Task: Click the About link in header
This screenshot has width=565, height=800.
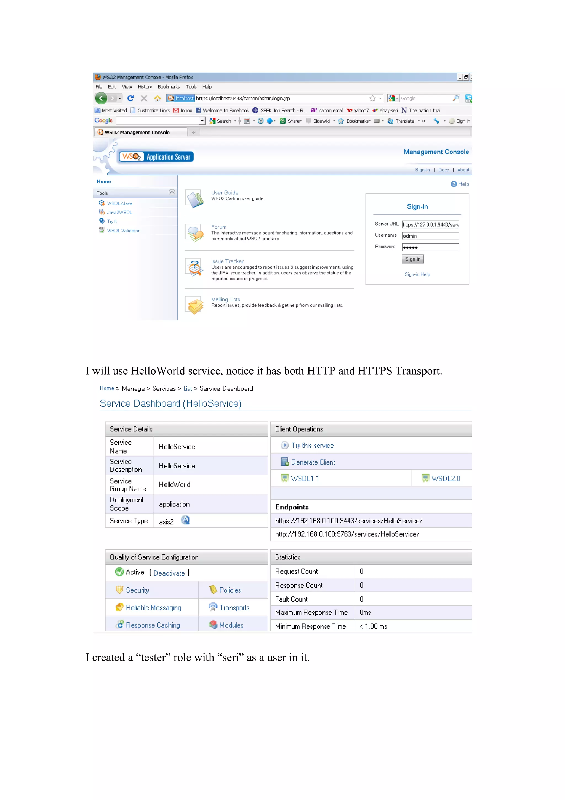Action: 463,170
